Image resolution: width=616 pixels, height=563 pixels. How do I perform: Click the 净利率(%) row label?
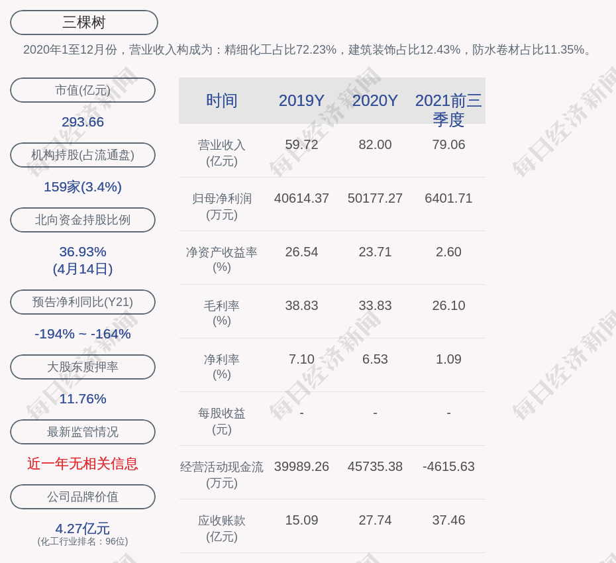222,367
